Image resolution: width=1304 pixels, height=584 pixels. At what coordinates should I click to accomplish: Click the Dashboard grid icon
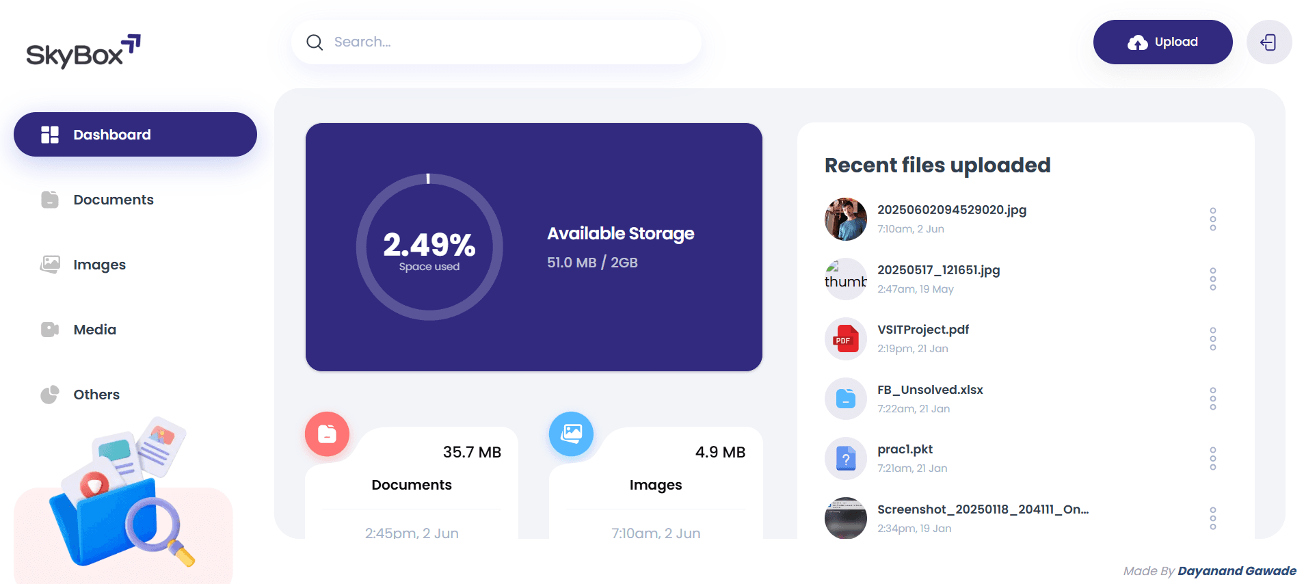click(50, 135)
